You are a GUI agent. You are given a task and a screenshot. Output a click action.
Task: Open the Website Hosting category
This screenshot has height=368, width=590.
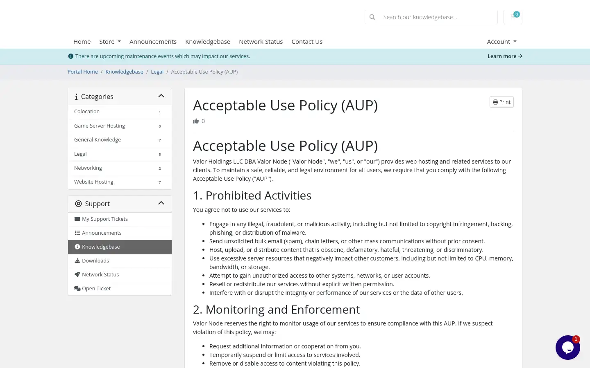(120, 182)
